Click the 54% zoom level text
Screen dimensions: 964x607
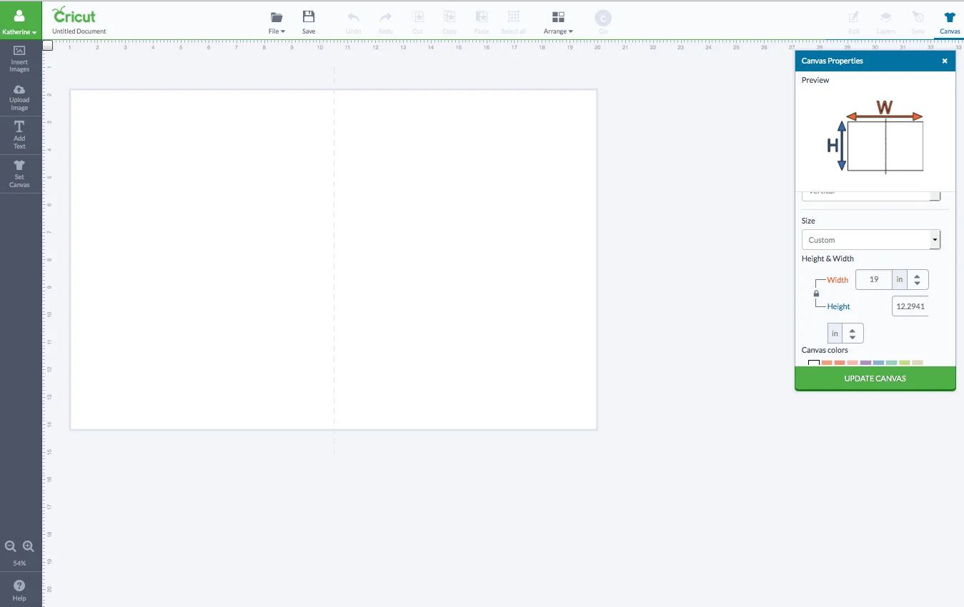click(19, 563)
